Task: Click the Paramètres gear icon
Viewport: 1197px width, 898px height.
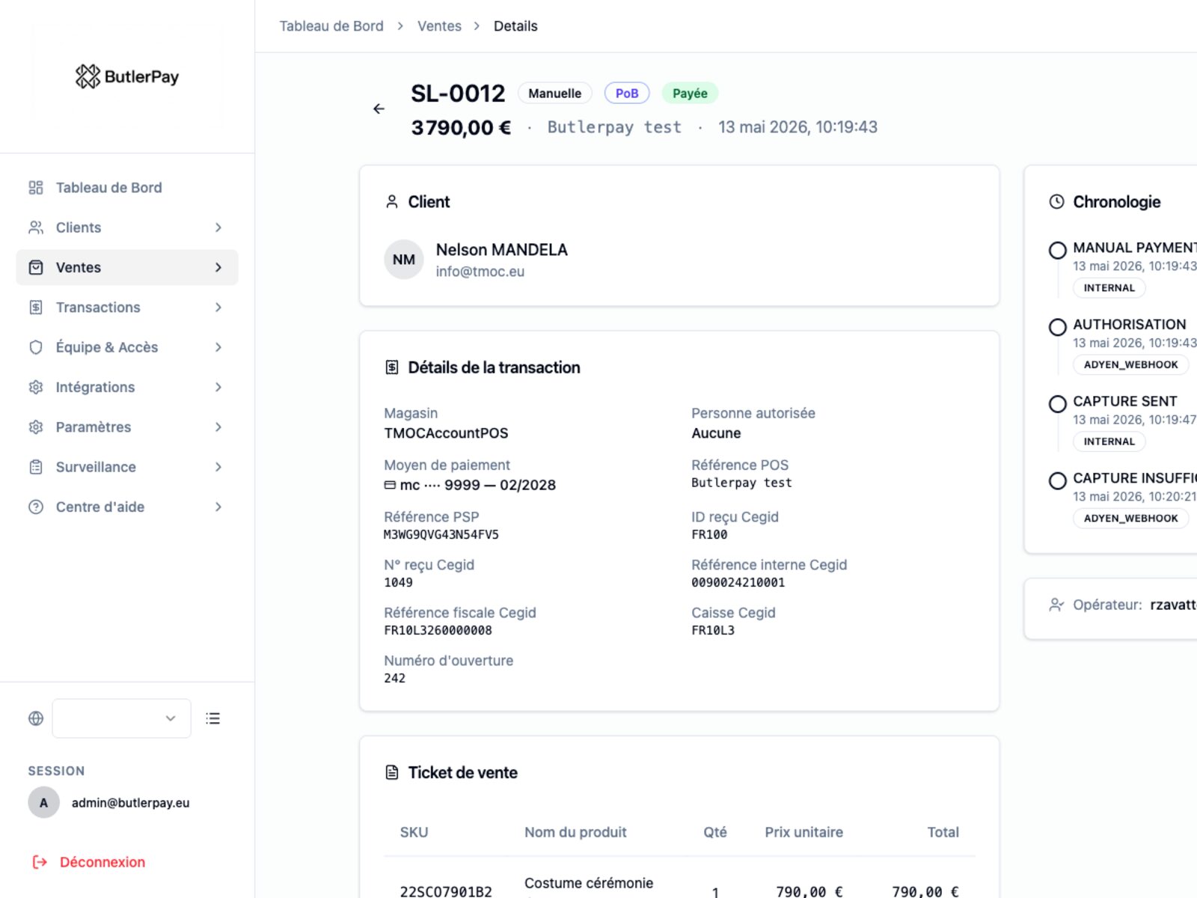Action: pyautogui.click(x=36, y=427)
